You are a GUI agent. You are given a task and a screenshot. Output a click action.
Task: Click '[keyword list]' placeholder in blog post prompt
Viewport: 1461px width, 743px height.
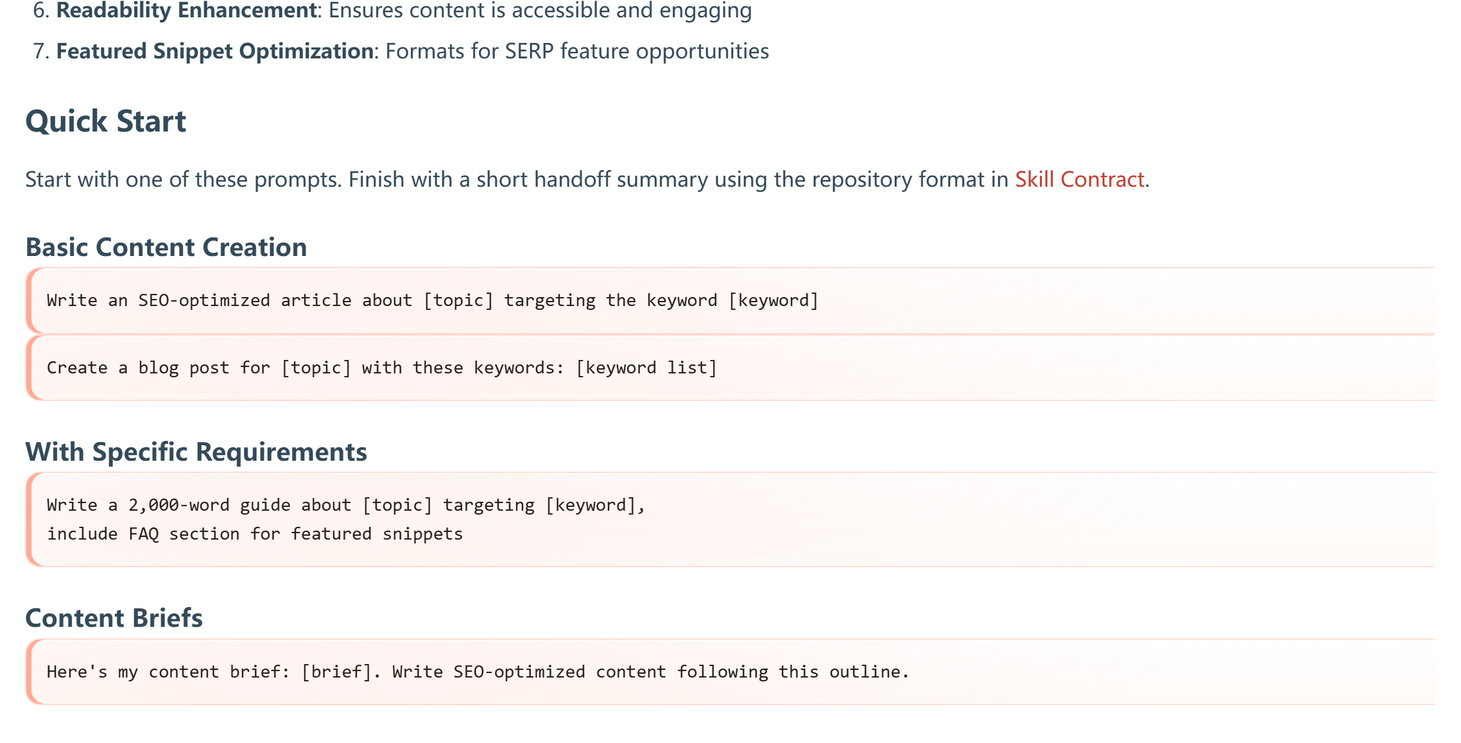646,368
